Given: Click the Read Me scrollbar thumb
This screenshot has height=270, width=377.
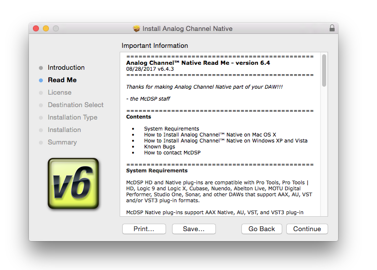Looking at the screenshot, I should tap(324, 70).
